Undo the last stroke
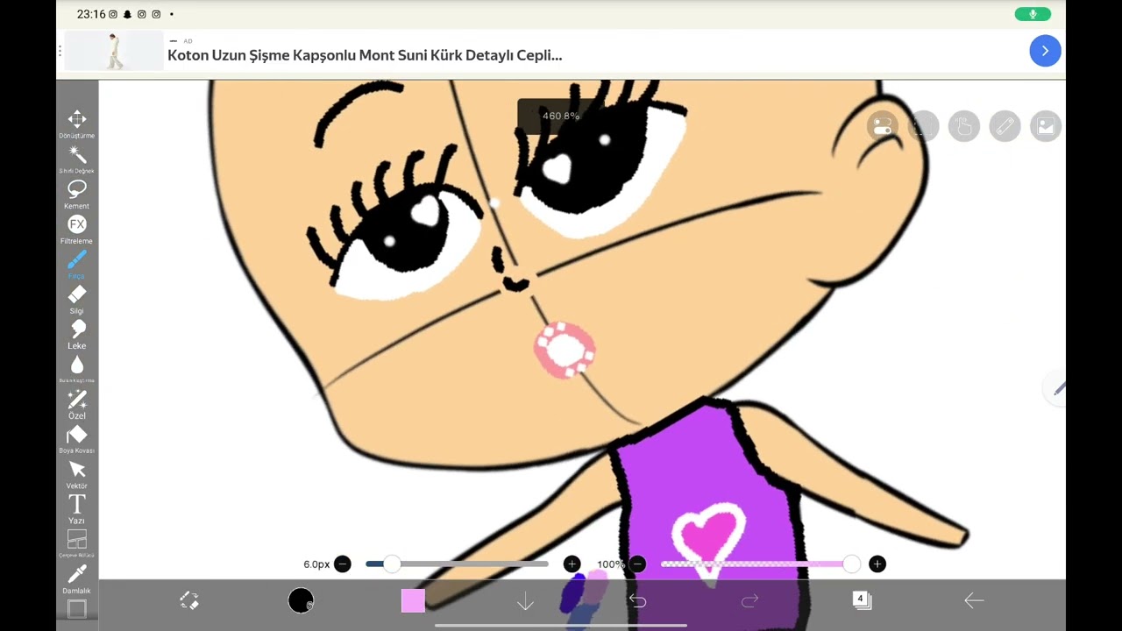The image size is (1122, 631). pyautogui.click(x=637, y=601)
